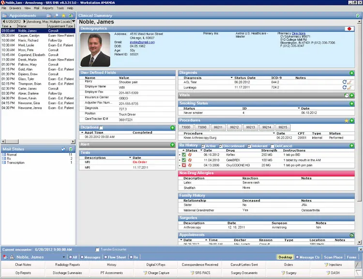Add a new dictation with the green plus
Image resolution: width=363 pixels, height=279 pixels.
(x=172, y=127)
